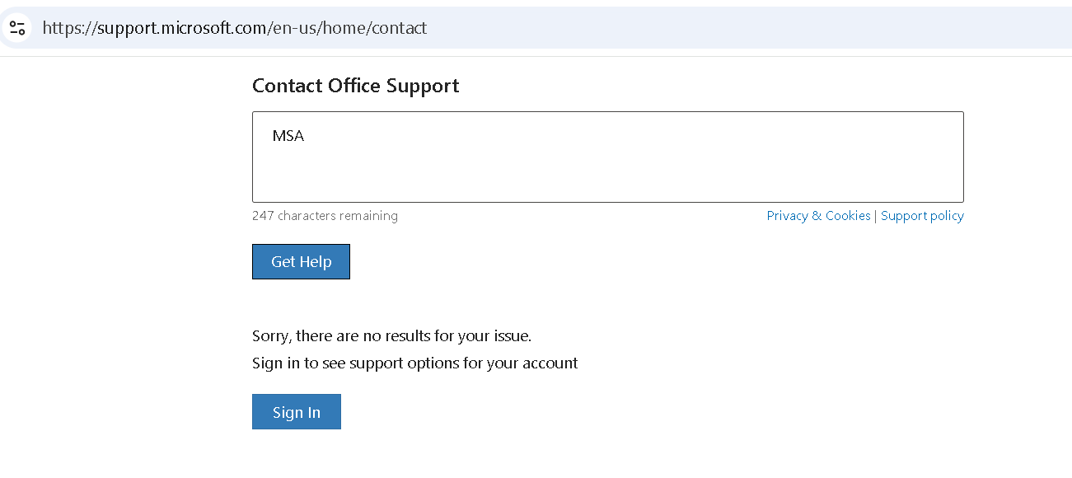Click the sign in to see support options text
This screenshot has height=478, width=1072.
[x=415, y=363]
